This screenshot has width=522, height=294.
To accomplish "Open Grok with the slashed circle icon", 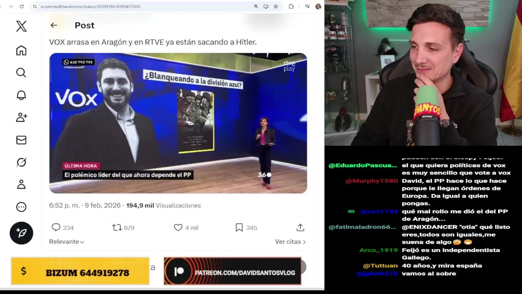I will pyautogui.click(x=21, y=162).
